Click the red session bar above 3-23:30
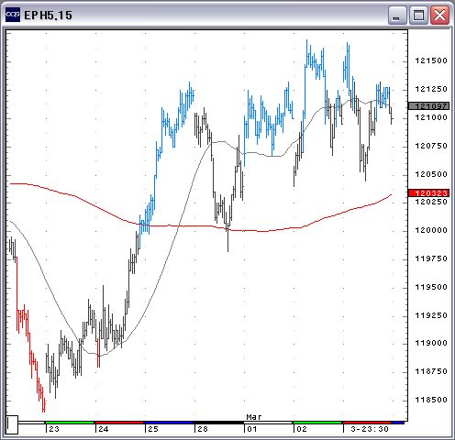Screen dimensions: 455x440 click(x=367, y=423)
